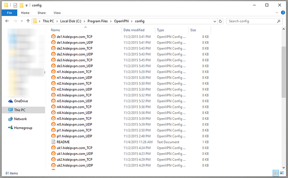
Task: Select the uk2.hideipvpn.com_UDP file name
Action: 74,165
